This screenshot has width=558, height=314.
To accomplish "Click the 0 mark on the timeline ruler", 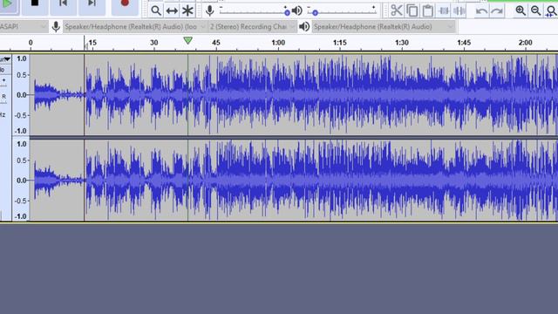I will pos(31,43).
